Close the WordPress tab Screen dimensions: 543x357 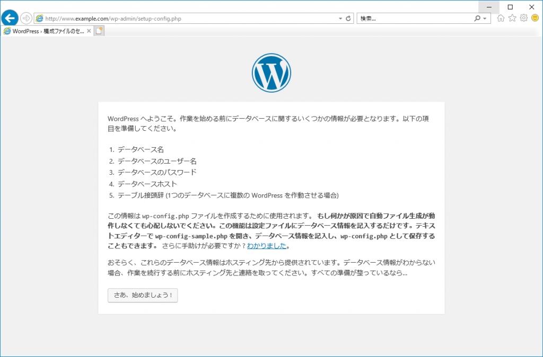pyautogui.click(x=89, y=31)
